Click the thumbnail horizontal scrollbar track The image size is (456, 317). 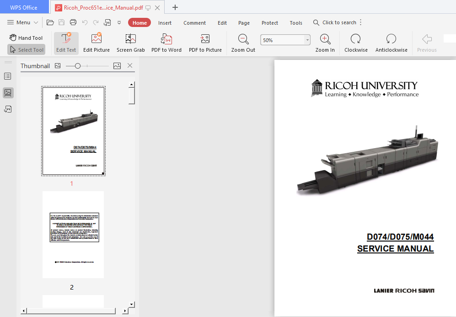tap(71, 311)
